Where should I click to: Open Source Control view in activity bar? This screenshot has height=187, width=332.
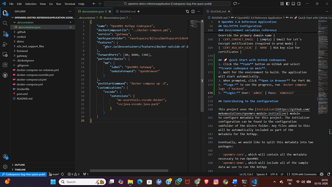pos(5,34)
